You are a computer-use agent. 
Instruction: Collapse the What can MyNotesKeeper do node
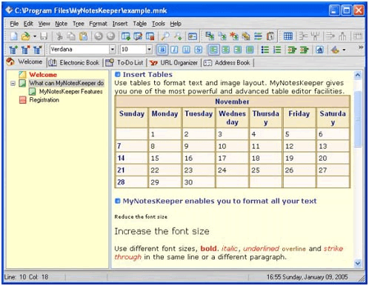[13, 84]
